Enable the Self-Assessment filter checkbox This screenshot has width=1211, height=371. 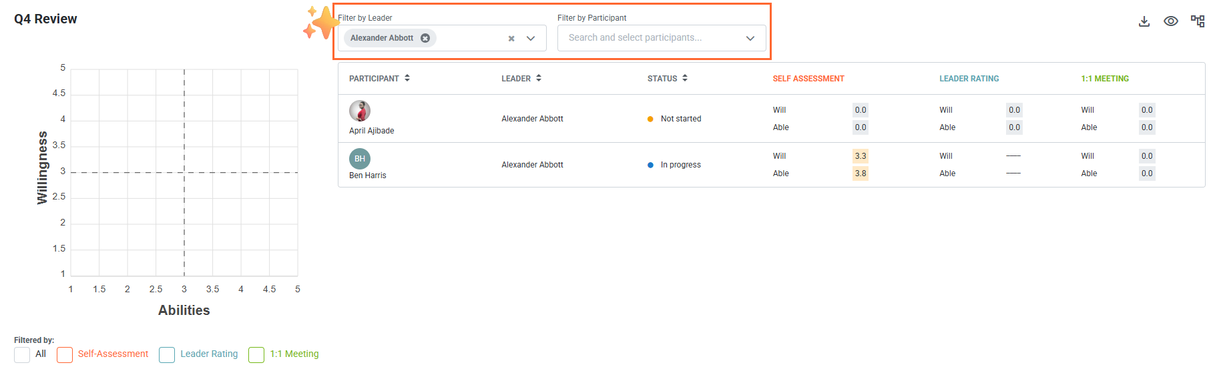(x=65, y=354)
